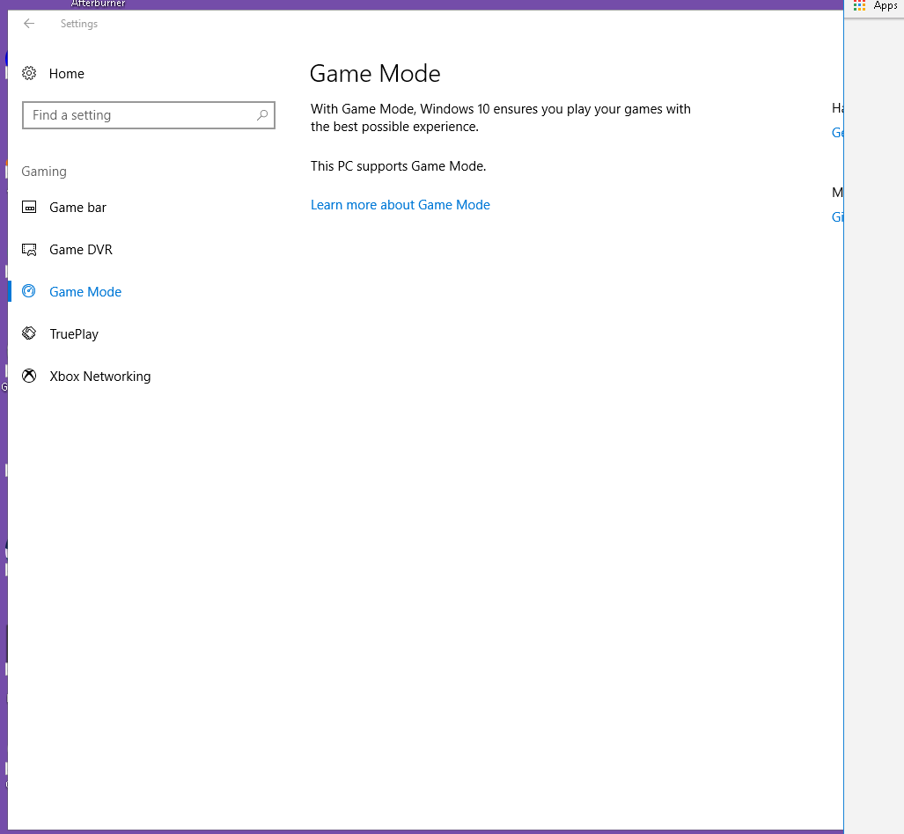Click the Game DVR camera icon
Viewport: 904px width, 834px height.
(29, 249)
